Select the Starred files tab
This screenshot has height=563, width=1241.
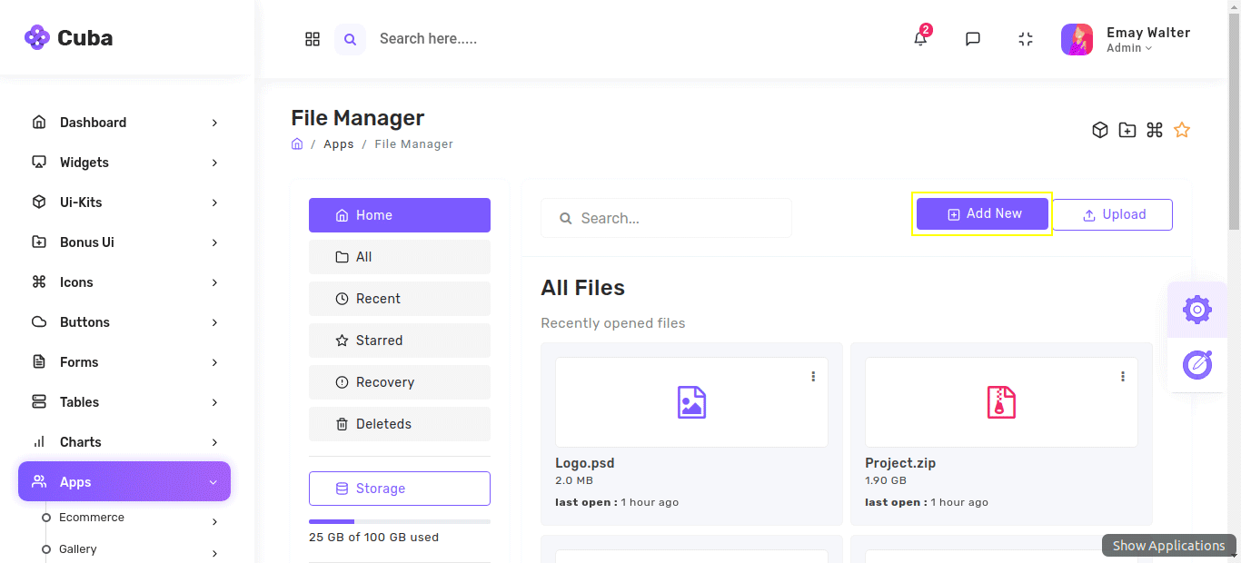400,341
